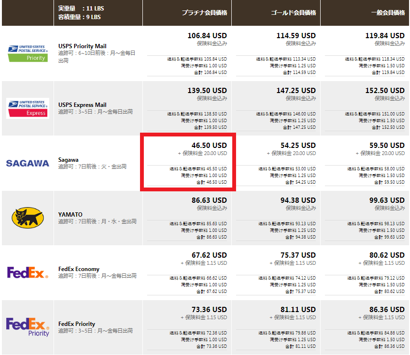
Task: Click the YAMATO service name
Action: point(70,215)
